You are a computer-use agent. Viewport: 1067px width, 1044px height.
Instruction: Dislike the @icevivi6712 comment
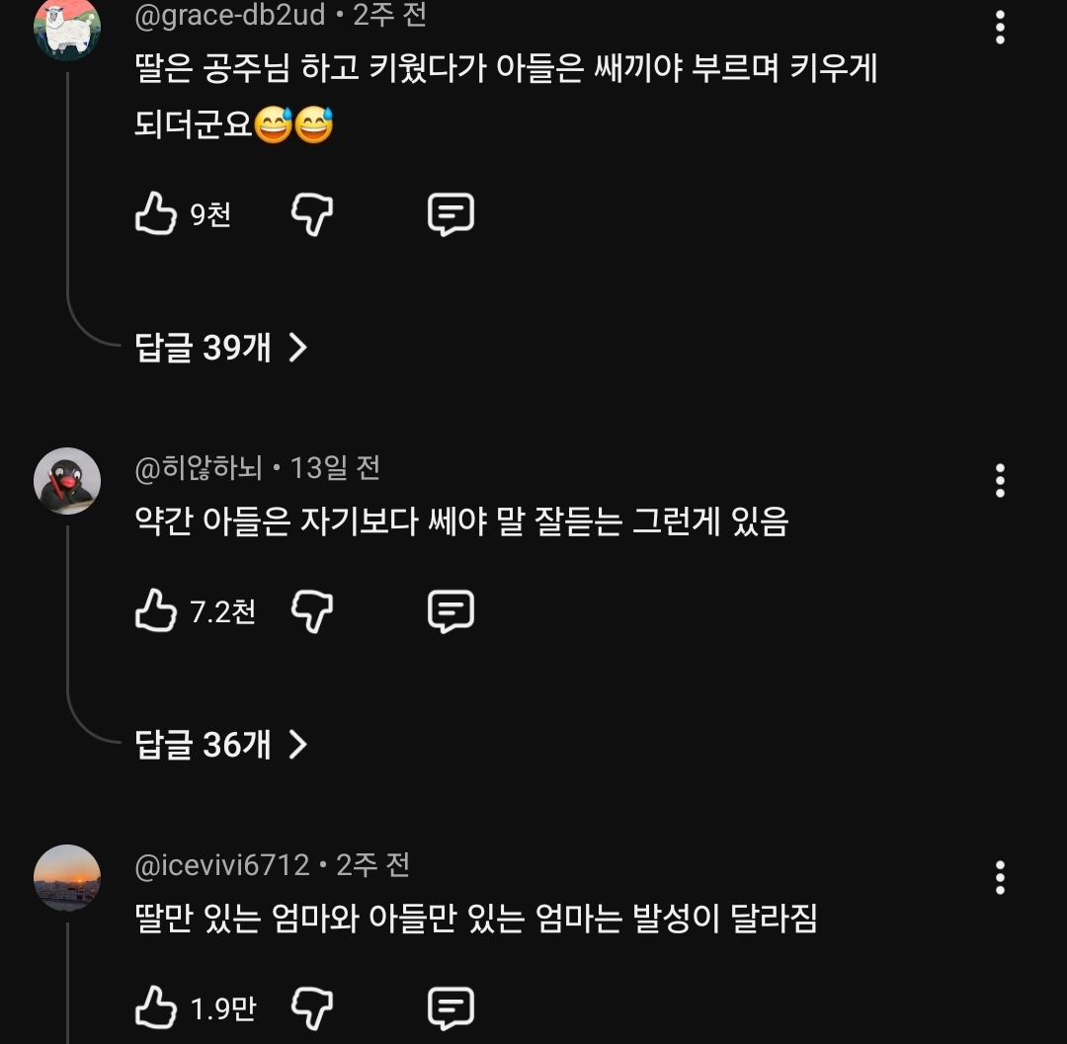(x=312, y=1008)
